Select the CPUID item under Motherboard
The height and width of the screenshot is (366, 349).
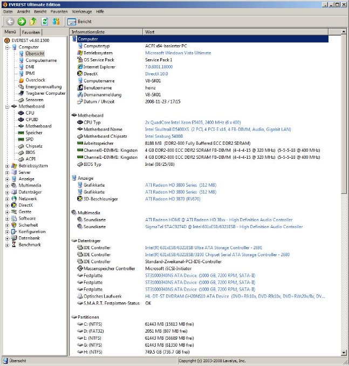point(32,119)
